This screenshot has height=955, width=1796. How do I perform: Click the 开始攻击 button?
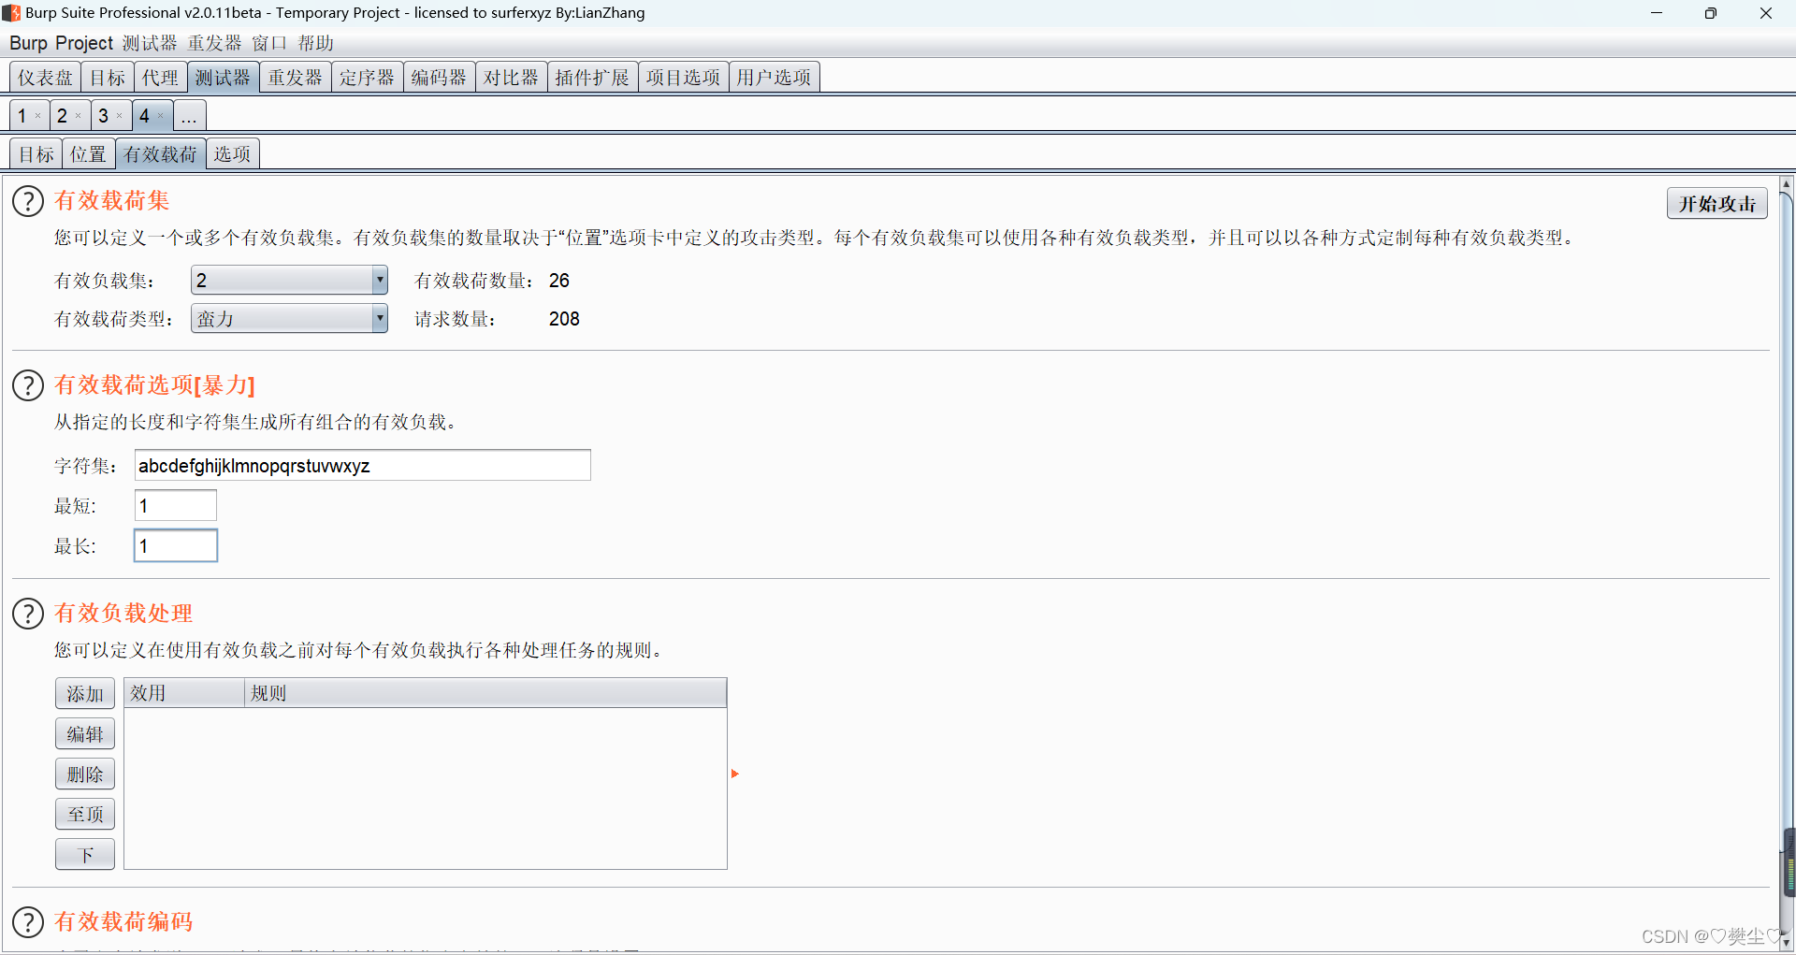coord(1716,203)
